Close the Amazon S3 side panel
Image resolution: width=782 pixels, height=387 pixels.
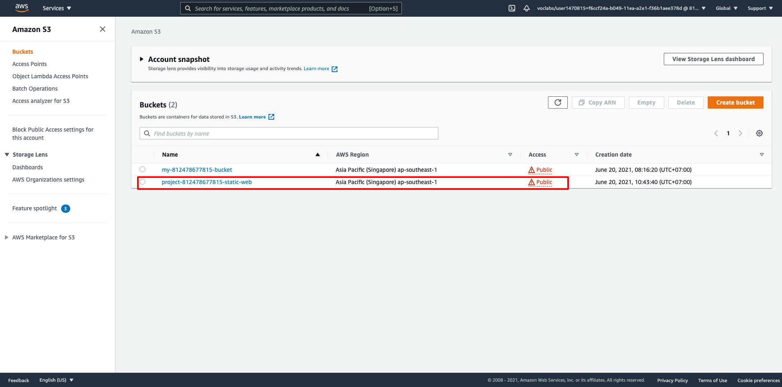coord(103,29)
